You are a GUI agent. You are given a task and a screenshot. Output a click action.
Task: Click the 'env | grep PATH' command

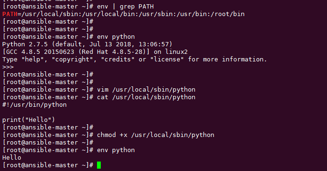pyautogui.click(x=125, y=7)
